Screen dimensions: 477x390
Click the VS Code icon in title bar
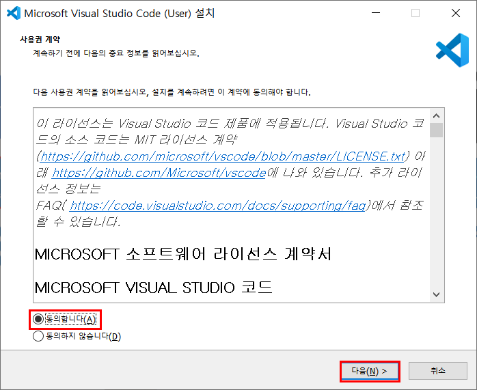(14, 13)
